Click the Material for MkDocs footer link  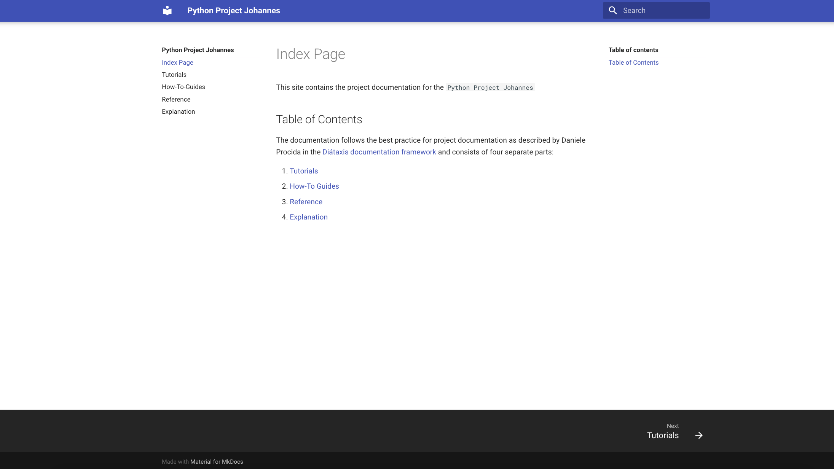216,461
